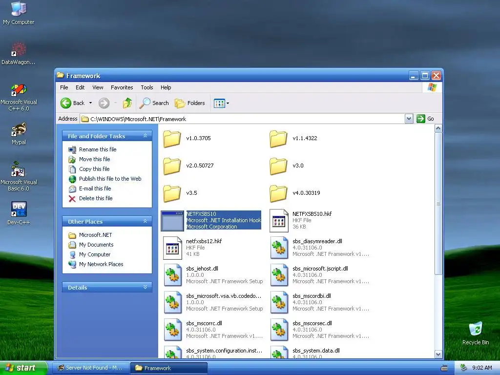
Task: Click the Up one level toolbar icon
Action: pos(127,103)
